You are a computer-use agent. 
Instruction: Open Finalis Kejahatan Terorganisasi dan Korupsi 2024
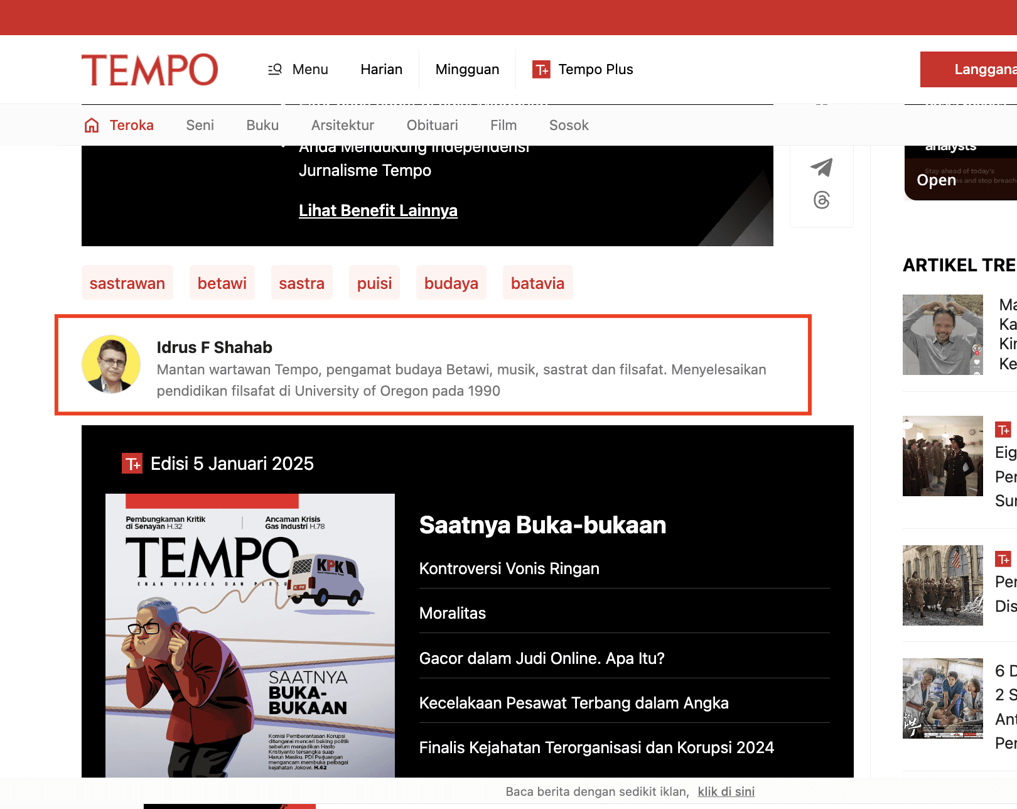(596, 747)
